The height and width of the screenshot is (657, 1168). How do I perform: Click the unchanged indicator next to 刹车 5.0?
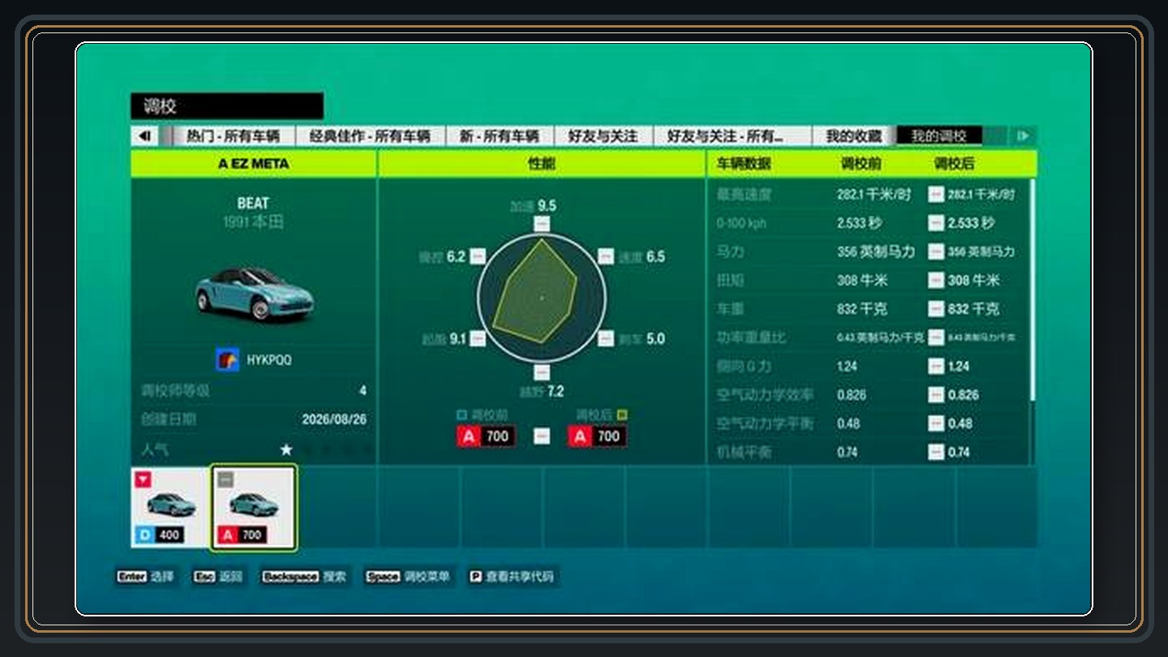click(x=606, y=338)
